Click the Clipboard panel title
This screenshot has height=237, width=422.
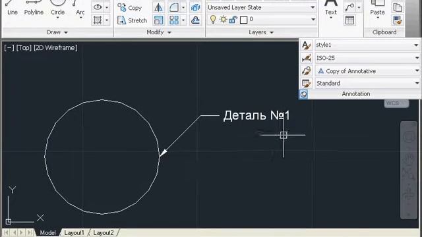point(384,32)
